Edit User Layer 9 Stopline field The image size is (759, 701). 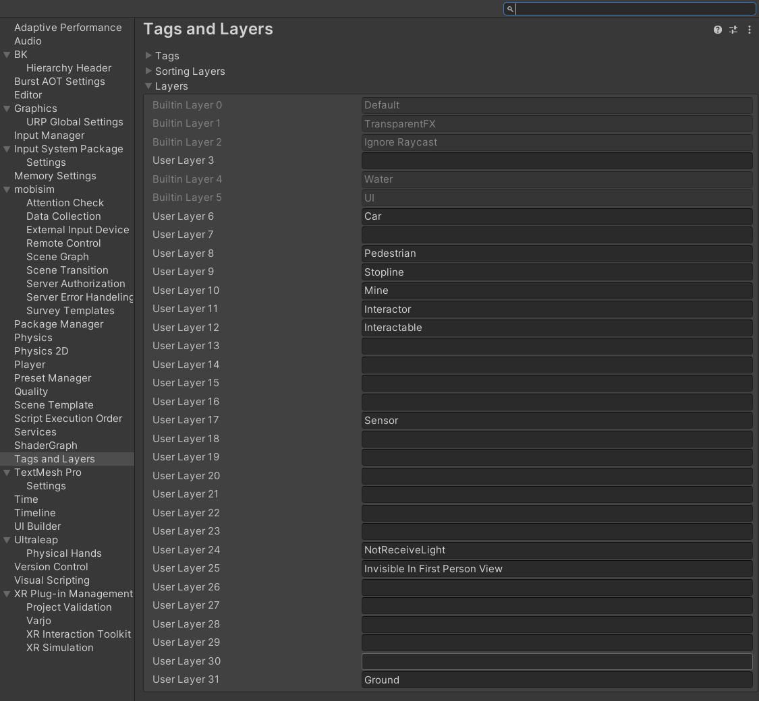(557, 272)
